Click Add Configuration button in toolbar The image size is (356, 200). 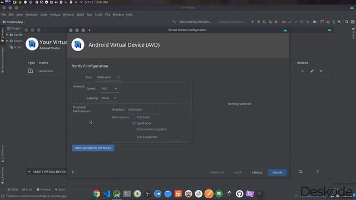[x=195, y=22]
